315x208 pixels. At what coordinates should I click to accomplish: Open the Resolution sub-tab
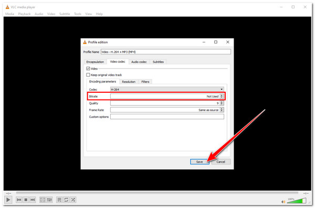point(129,82)
